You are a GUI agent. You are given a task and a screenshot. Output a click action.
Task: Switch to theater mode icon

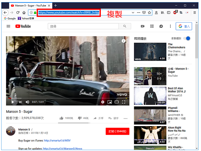click(x=117, y=102)
